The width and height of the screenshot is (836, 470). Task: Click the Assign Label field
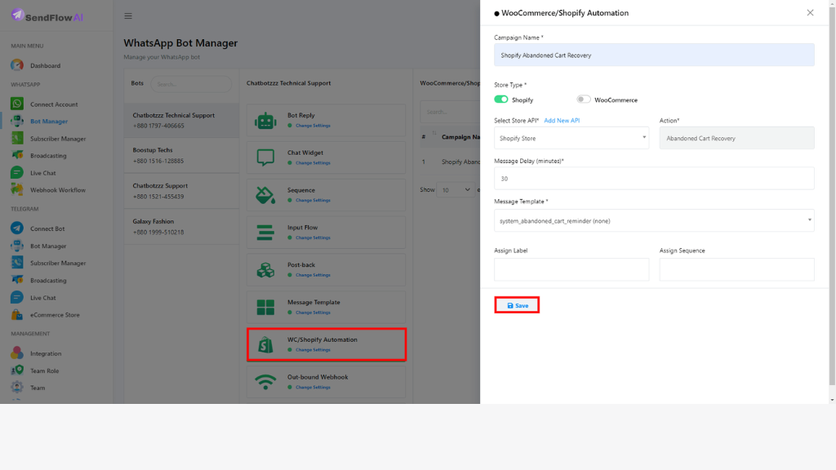pos(571,269)
